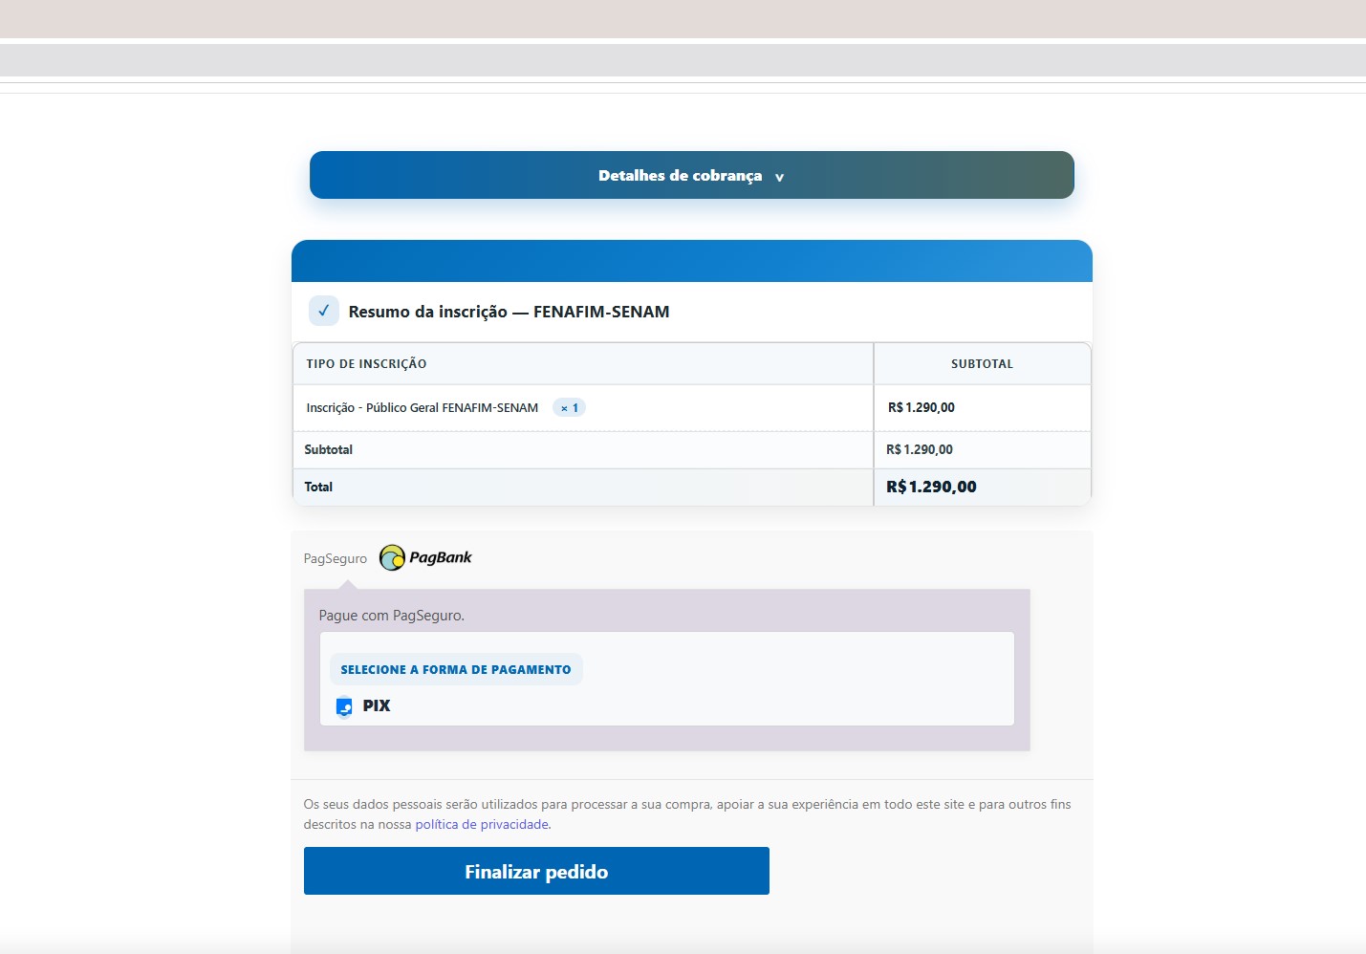Viewport: 1366px width, 954px height.
Task: Open the política de privacidade link
Action: 481,823
